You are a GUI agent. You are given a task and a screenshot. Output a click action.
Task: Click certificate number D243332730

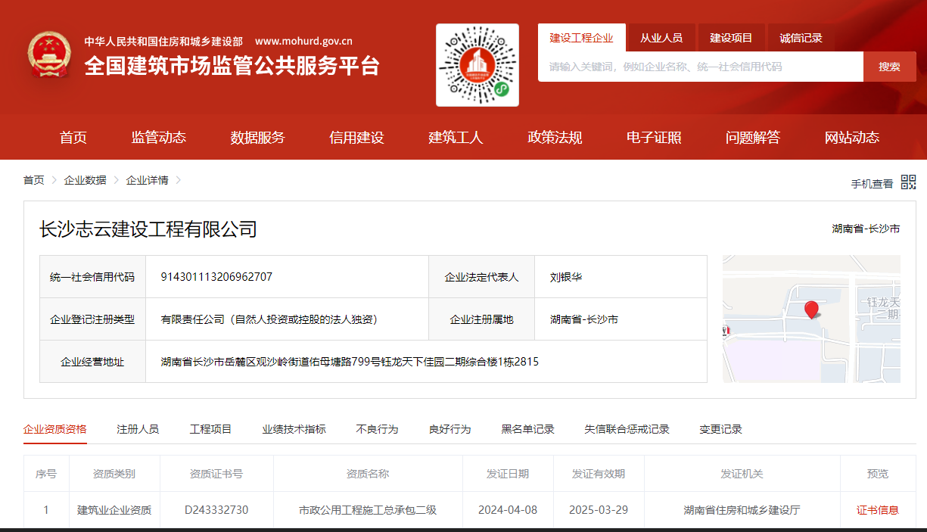[x=216, y=510]
